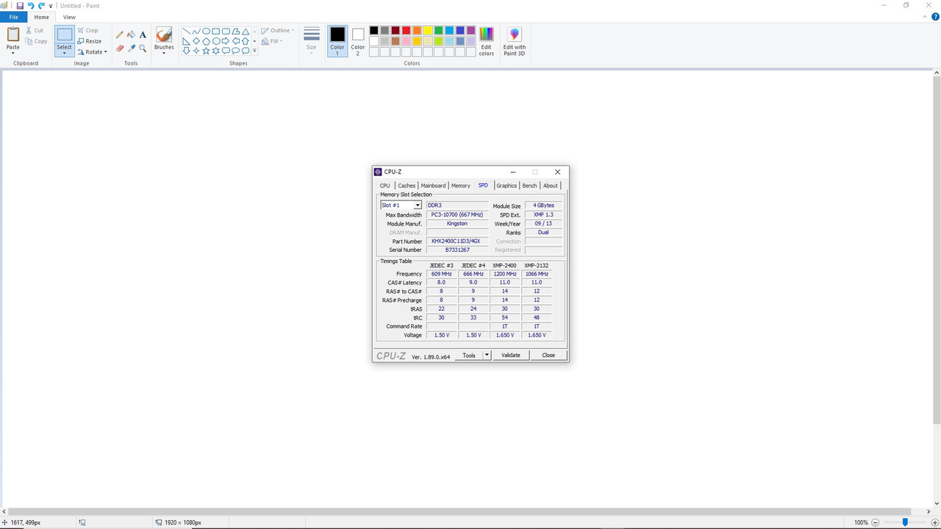The height and width of the screenshot is (529, 941).
Task: Click the Brushes tool icon
Action: point(164,35)
